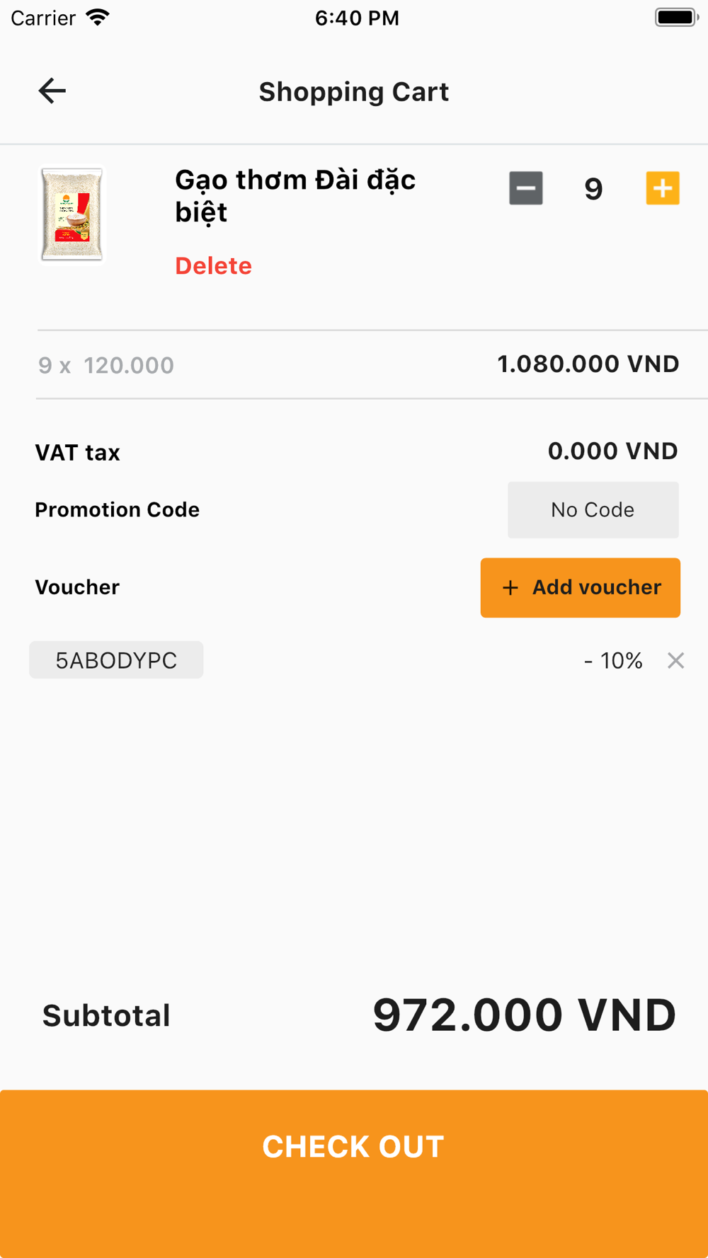
Task: Remove the 5ABODYPC voucher with X
Action: [675, 661]
